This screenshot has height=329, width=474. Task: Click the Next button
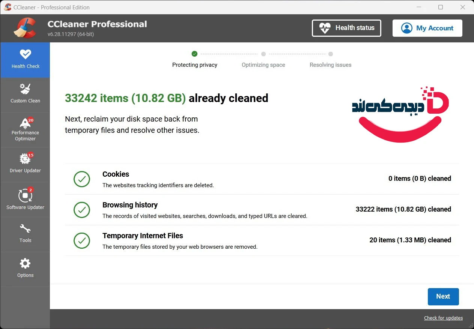point(443,296)
